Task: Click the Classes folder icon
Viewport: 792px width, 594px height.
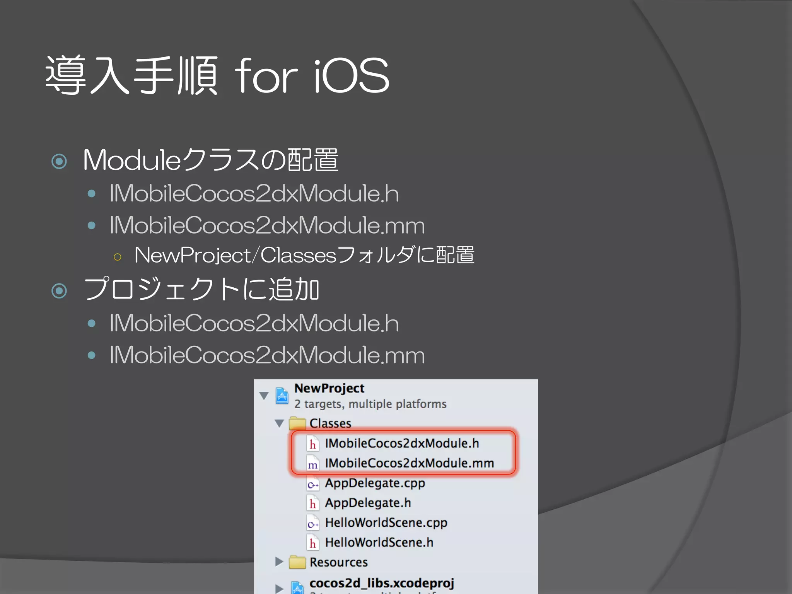Action: coord(297,423)
